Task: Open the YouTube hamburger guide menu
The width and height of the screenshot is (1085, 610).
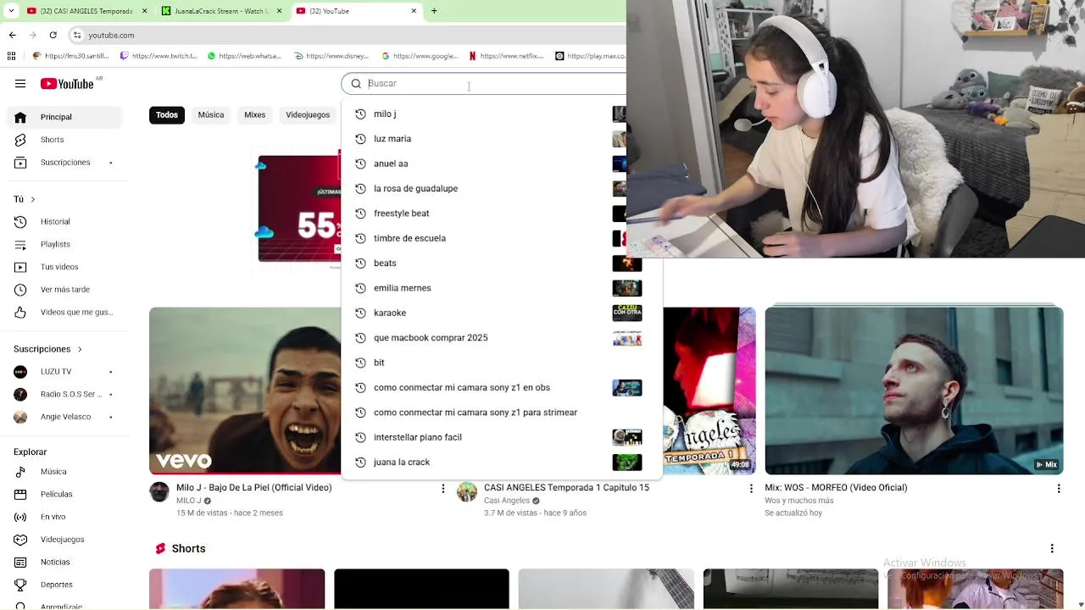Action: [x=20, y=84]
